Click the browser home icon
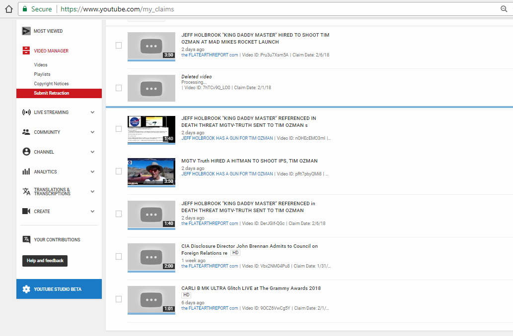 [9, 9]
